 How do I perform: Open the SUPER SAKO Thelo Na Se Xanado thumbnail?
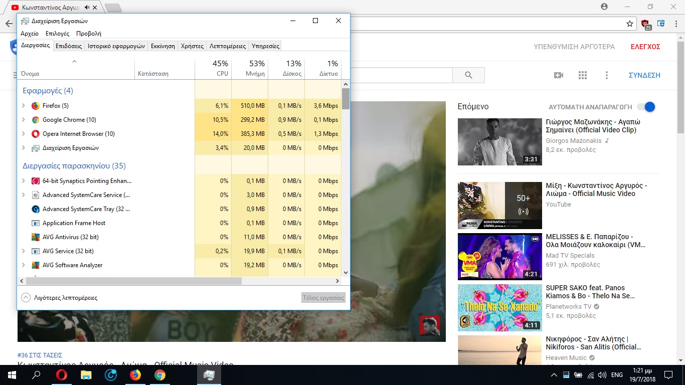(x=499, y=308)
